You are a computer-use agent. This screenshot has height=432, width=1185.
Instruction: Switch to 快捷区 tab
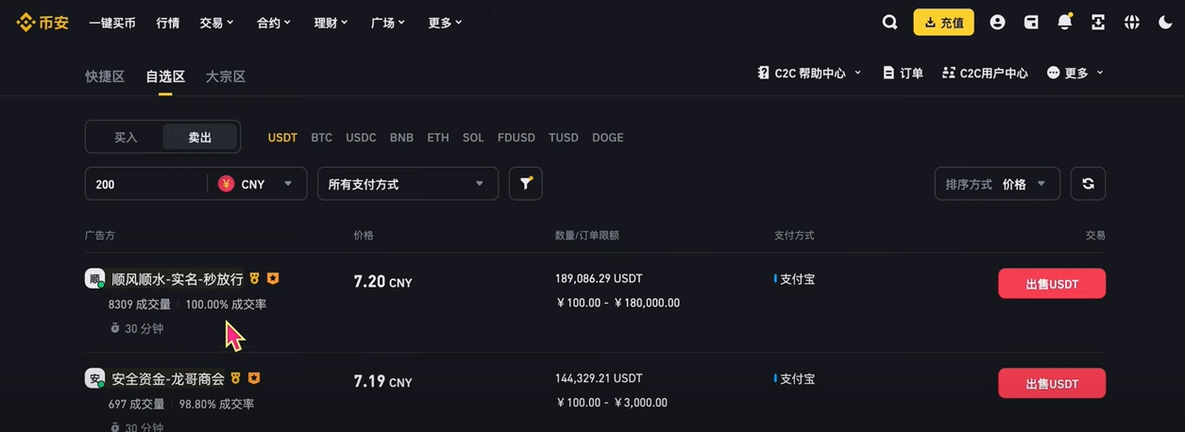click(105, 76)
